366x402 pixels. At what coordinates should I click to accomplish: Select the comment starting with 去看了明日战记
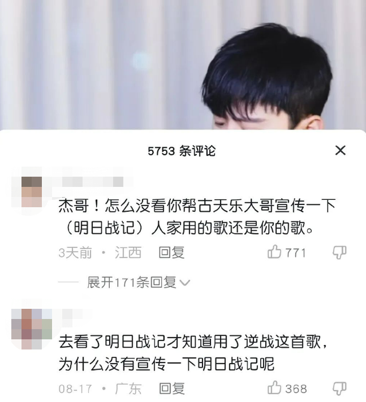tap(193, 353)
